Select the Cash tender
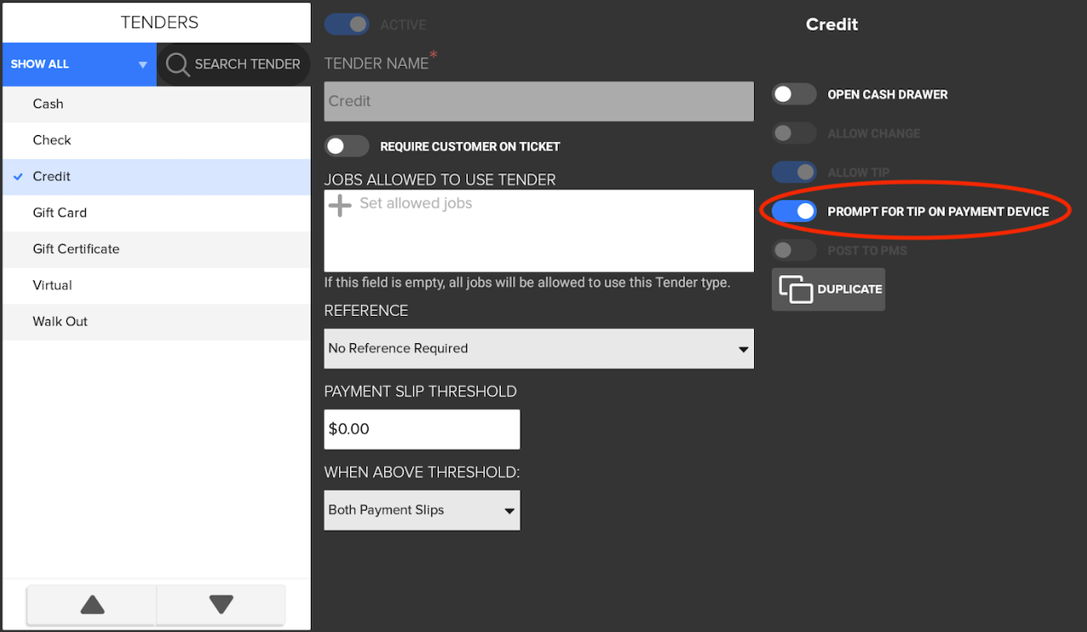 coord(48,104)
